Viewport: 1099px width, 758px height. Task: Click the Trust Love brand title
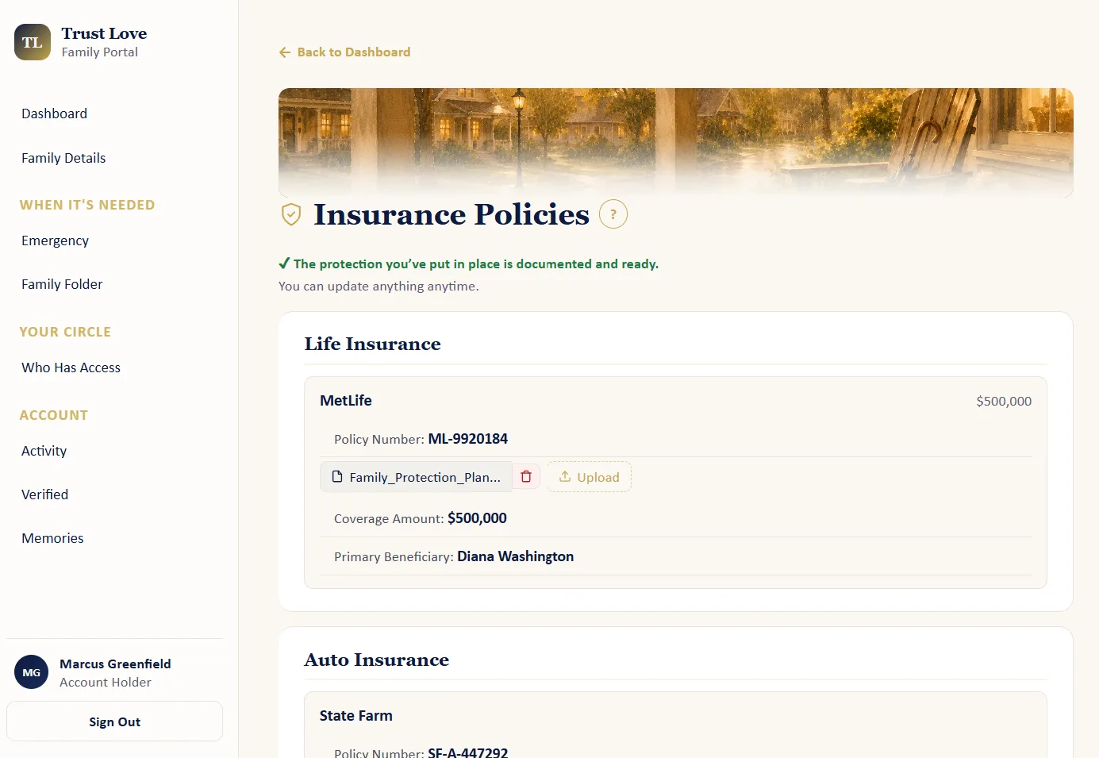tap(104, 33)
